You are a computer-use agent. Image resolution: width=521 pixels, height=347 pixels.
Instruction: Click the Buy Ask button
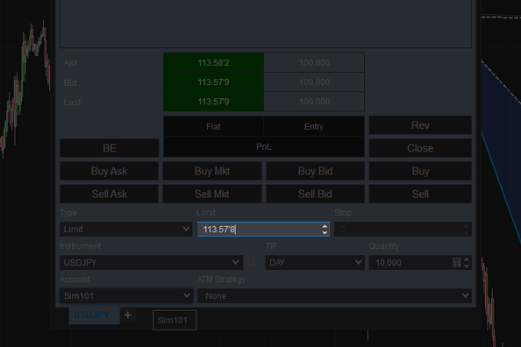tap(109, 171)
